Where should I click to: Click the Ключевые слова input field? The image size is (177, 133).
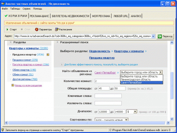[108, 96]
